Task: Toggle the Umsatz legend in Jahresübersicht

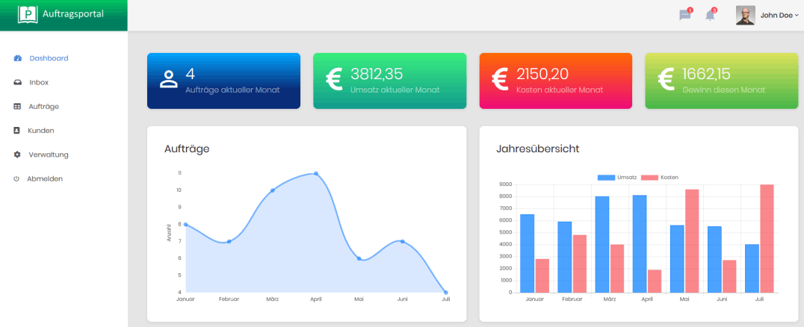Action: pyautogui.click(x=616, y=177)
